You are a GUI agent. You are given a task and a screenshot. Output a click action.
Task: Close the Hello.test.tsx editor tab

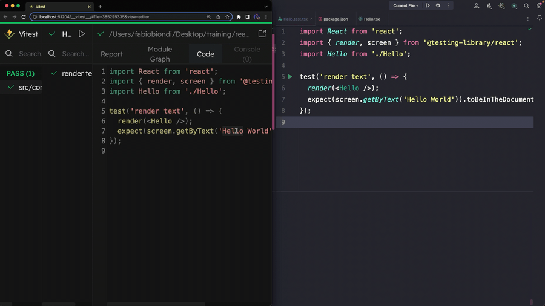311,19
